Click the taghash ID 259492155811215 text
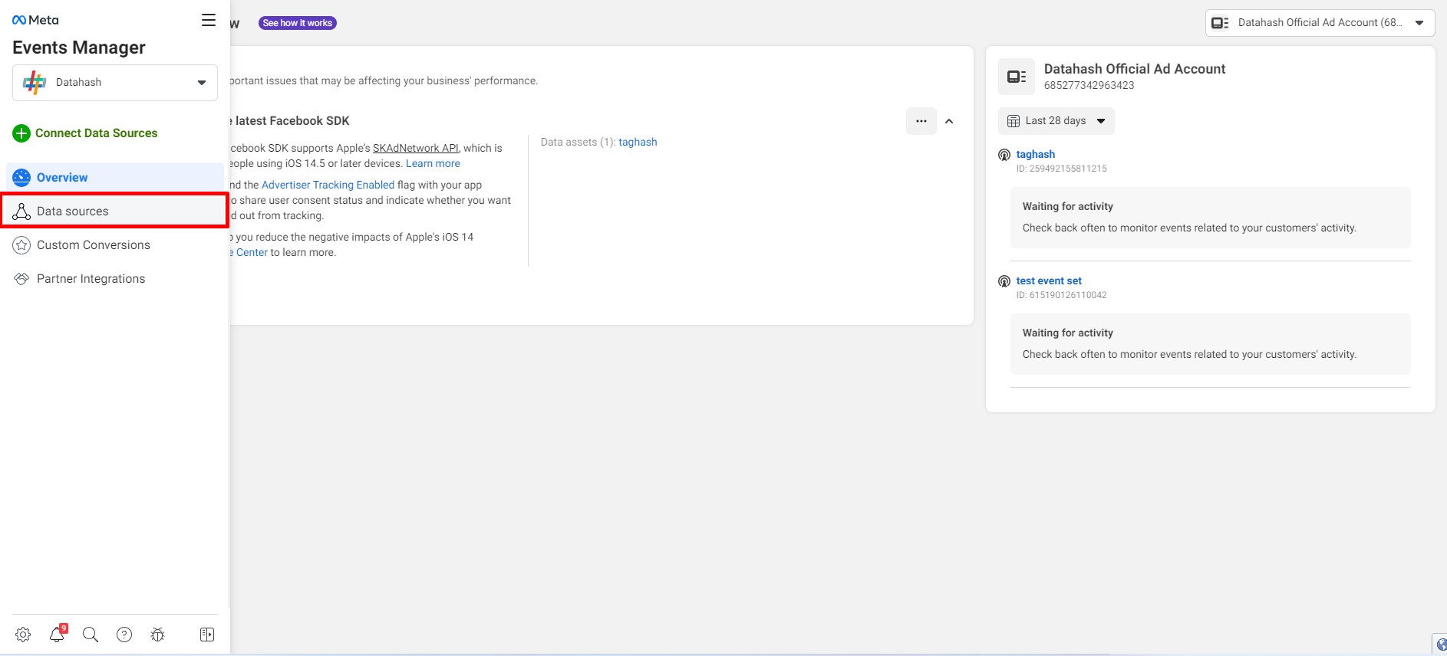 pos(1062,169)
